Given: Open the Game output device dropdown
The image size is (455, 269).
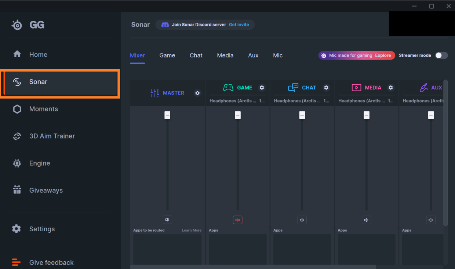Looking at the screenshot, I should [237, 101].
